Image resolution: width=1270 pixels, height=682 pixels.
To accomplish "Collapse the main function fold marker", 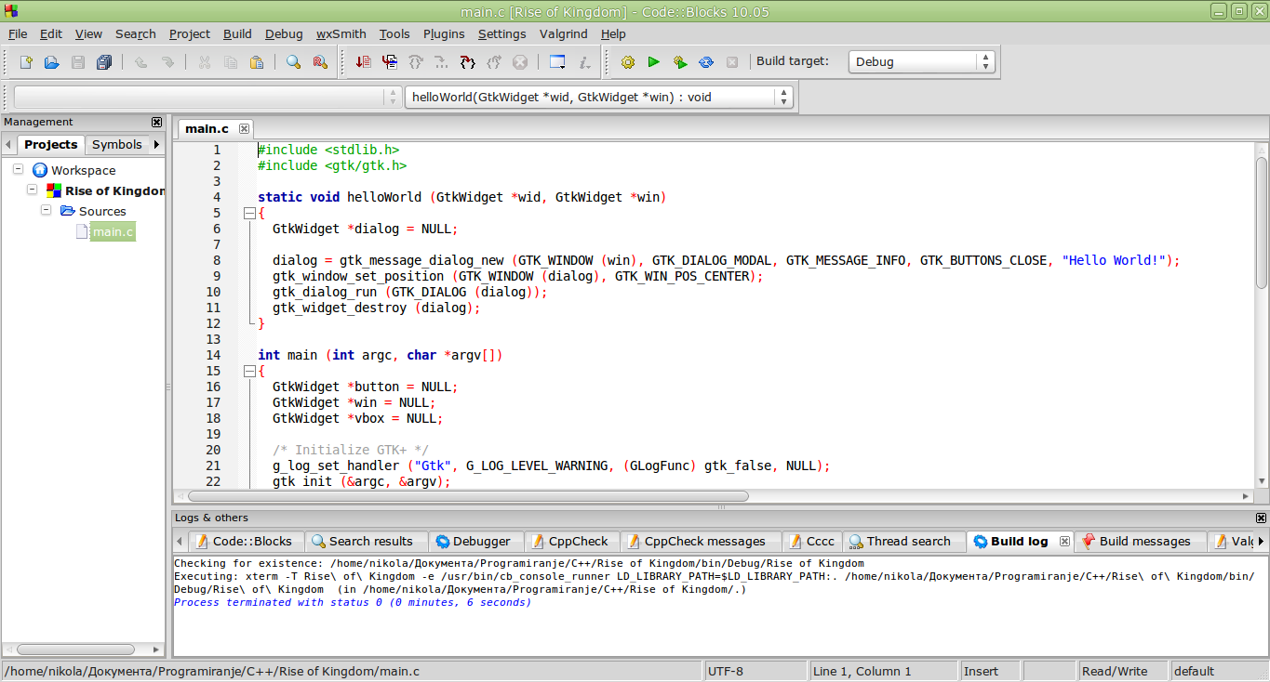I will (248, 371).
